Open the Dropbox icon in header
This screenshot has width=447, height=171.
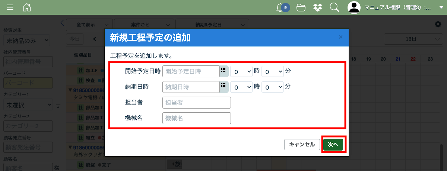318,7
